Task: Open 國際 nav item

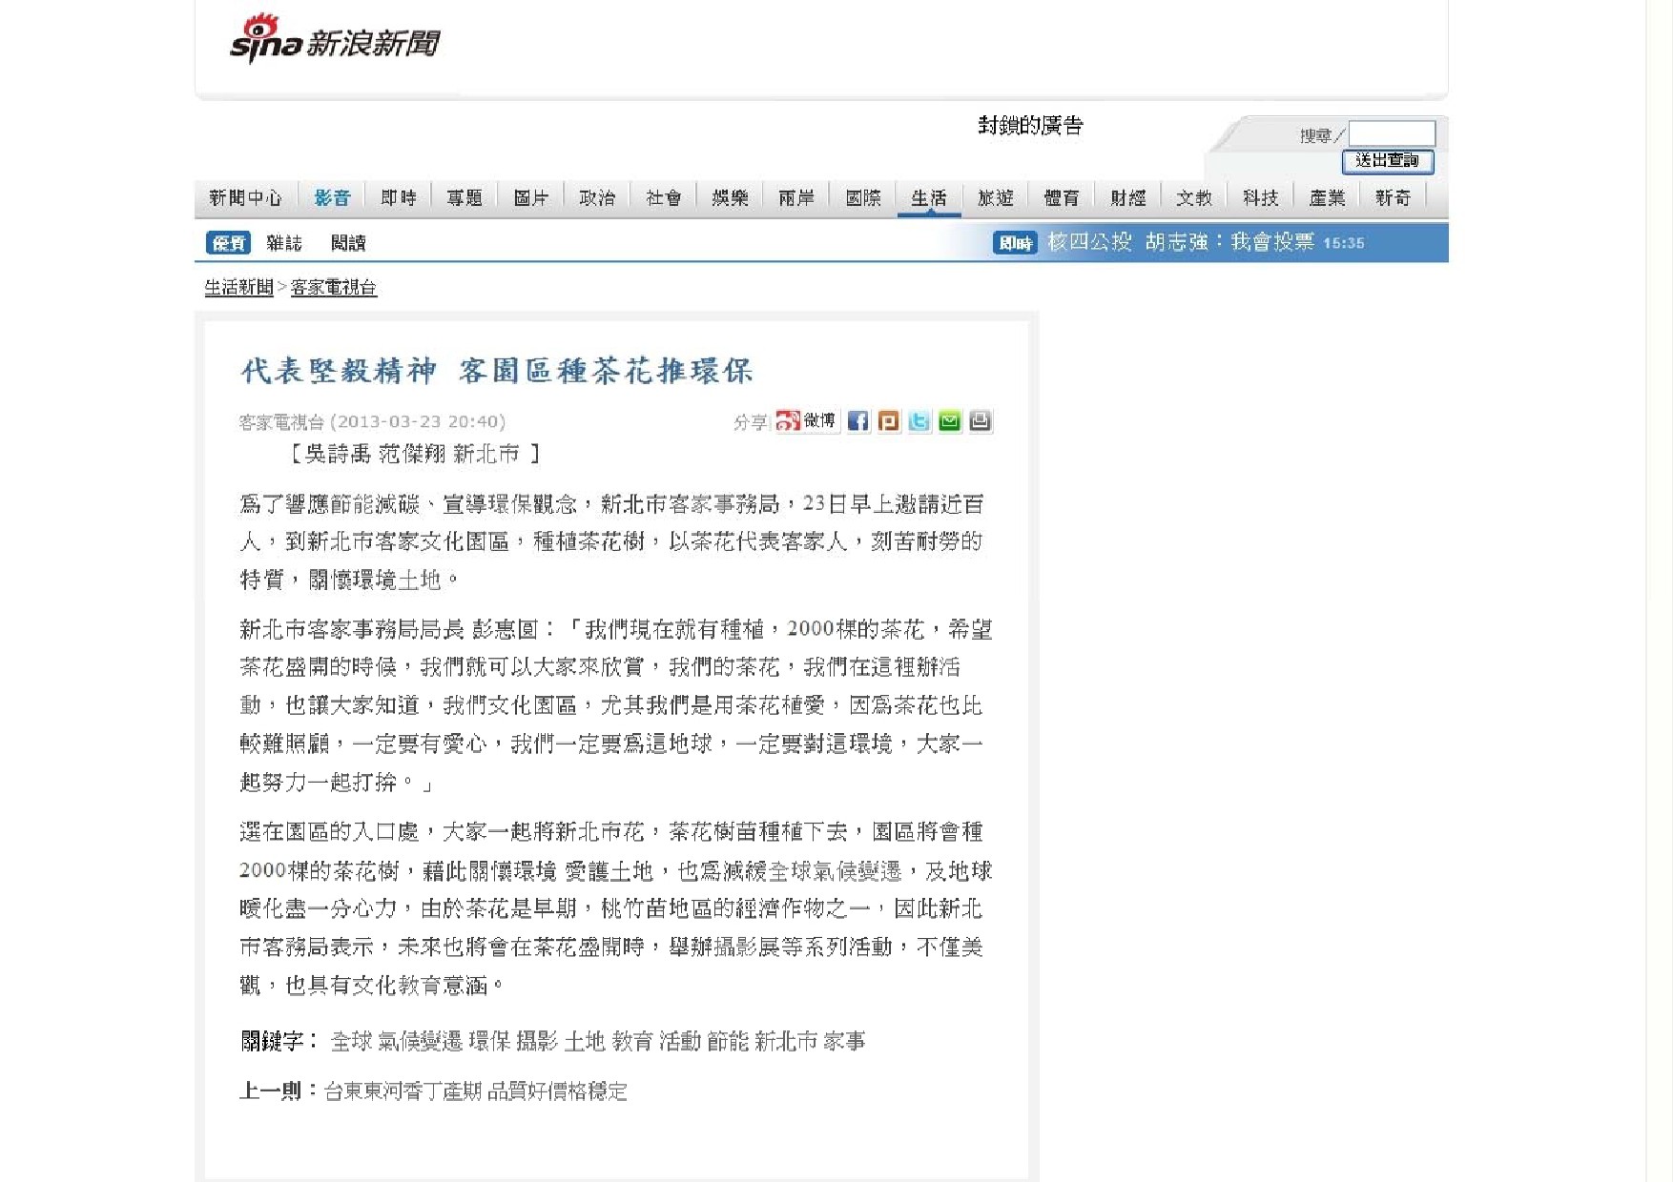Action: [x=863, y=197]
